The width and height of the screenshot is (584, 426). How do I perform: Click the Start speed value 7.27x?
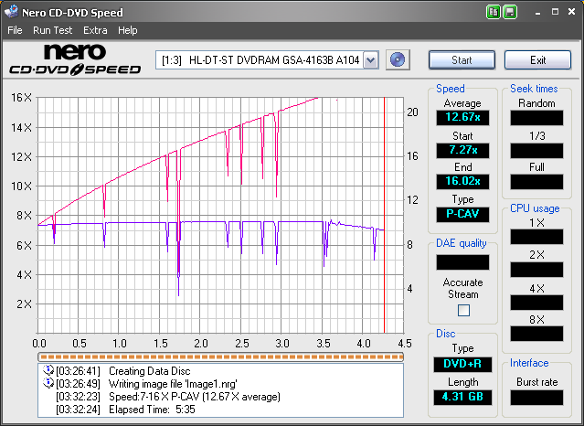pyautogui.click(x=462, y=150)
